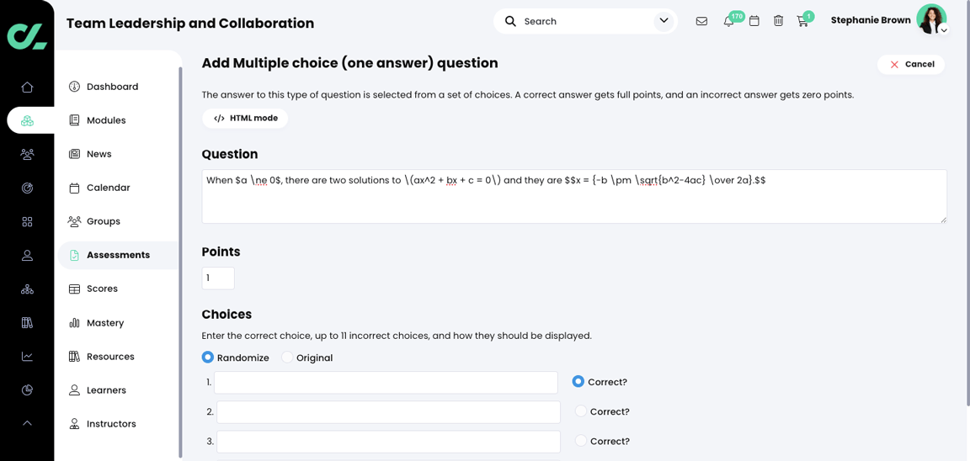Viewport: 970px width, 461px height.
Task: Click the line chart analytics icon
Action: coord(27,356)
